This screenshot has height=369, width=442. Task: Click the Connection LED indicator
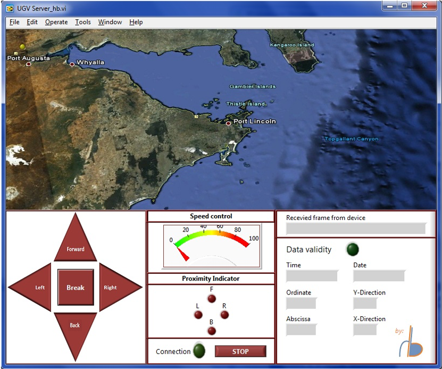tap(199, 351)
